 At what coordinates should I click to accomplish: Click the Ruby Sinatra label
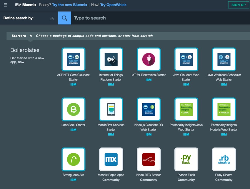[x=224, y=175]
